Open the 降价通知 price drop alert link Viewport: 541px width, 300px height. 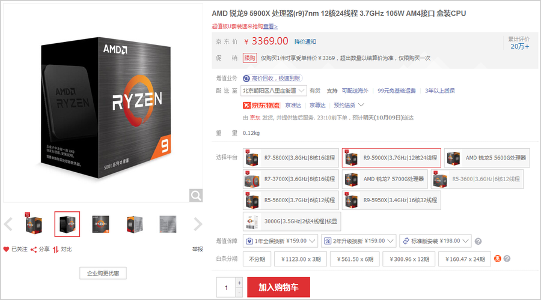coord(305,41)
